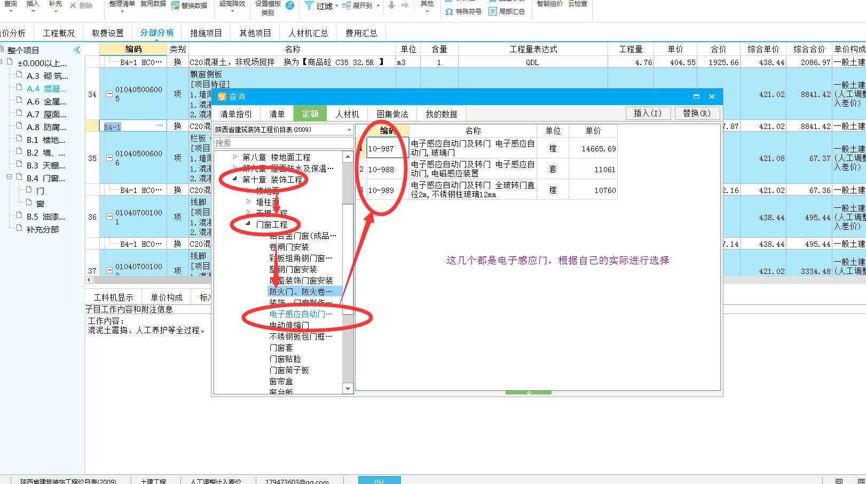866x484 pixels.
Task: Click the 过滤 funnel filter icon
Action: pos(309,5)
